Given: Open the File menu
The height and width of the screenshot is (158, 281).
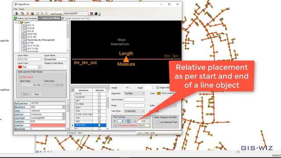Looking at the screenshot, I should pyautogui.click(x=16, y=9).
